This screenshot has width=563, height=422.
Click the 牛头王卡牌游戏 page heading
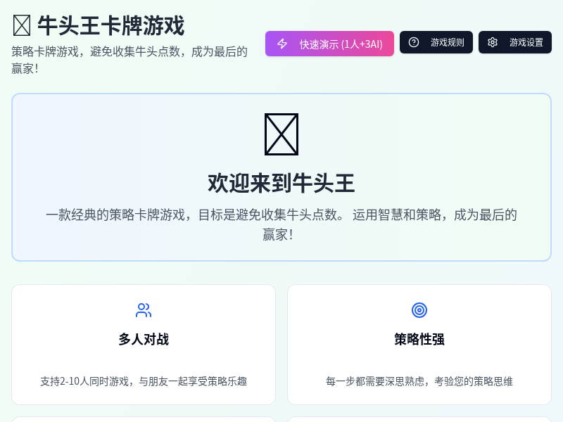pos(113,26)
